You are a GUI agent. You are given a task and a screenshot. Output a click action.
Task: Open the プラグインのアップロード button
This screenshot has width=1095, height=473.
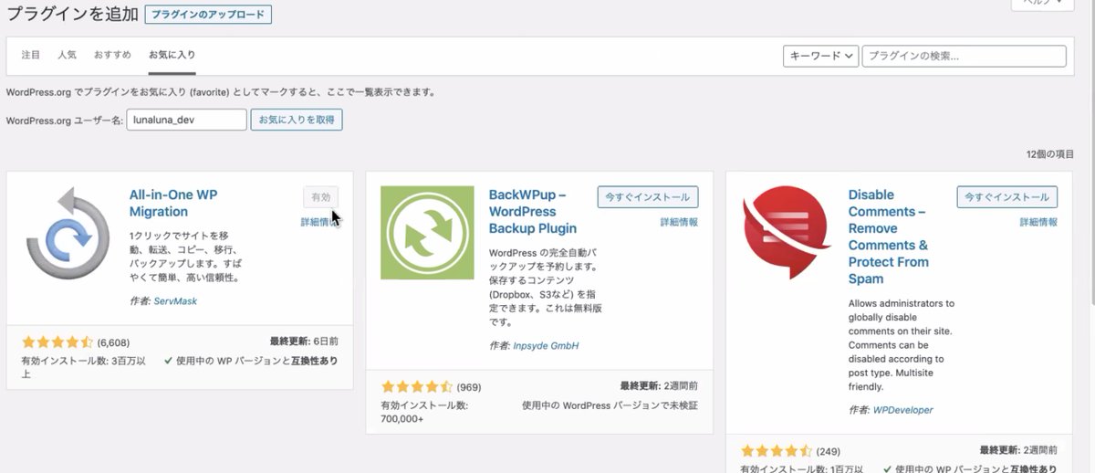pos(208,16)
